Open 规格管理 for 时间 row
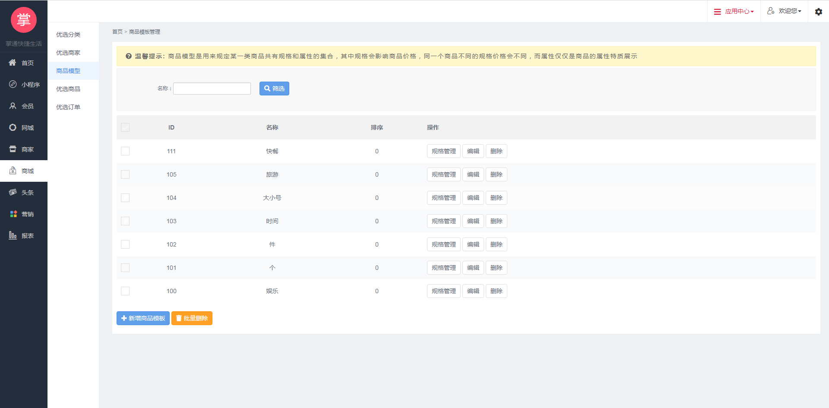Screen dimensions: 829x408 443,221
